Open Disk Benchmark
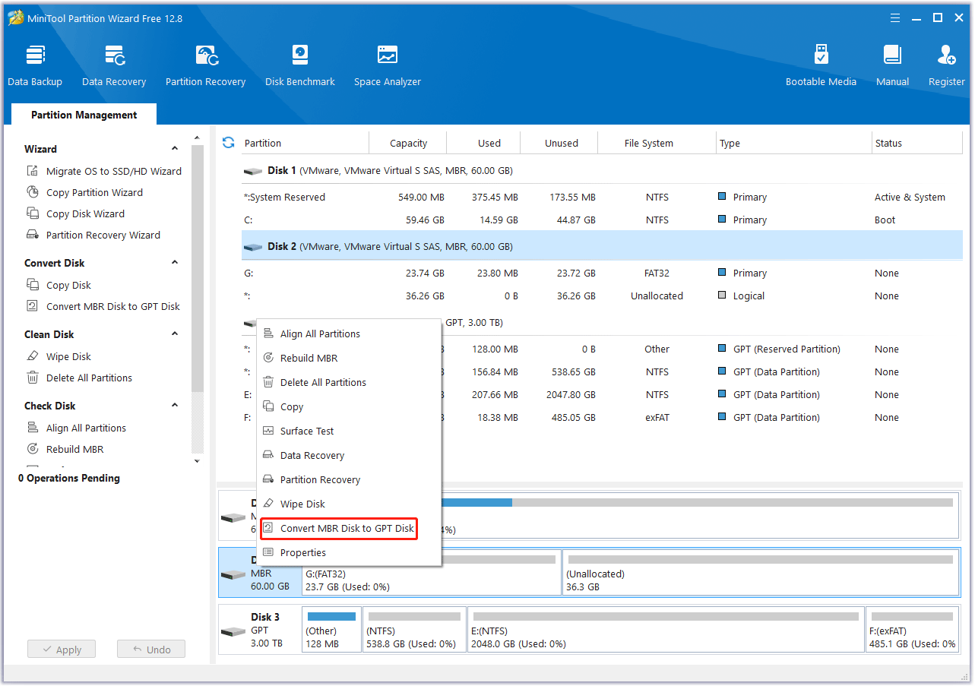The height and width of the screenshot is (686, 975). tap(300, 65)
